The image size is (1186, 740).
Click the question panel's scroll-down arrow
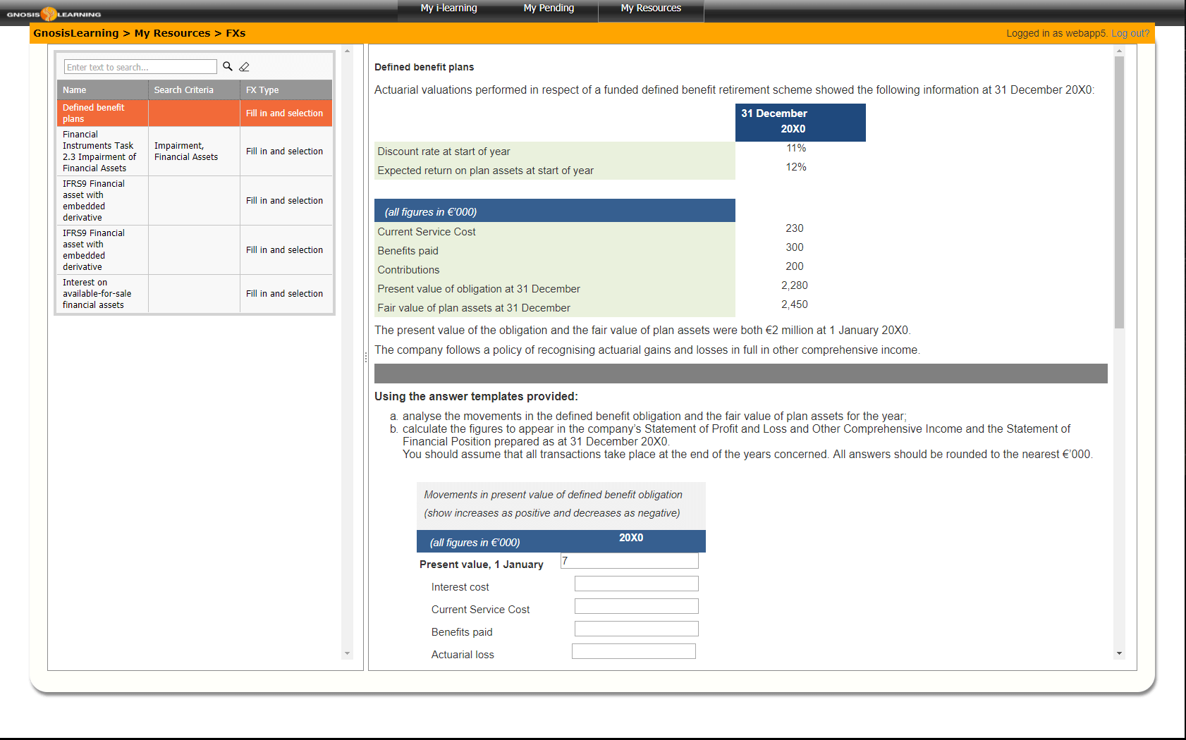(1119, 653)
